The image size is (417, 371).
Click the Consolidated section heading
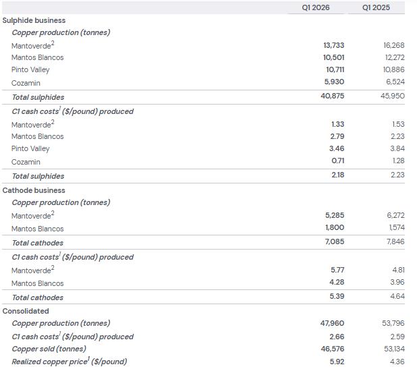tap(26, 311)
